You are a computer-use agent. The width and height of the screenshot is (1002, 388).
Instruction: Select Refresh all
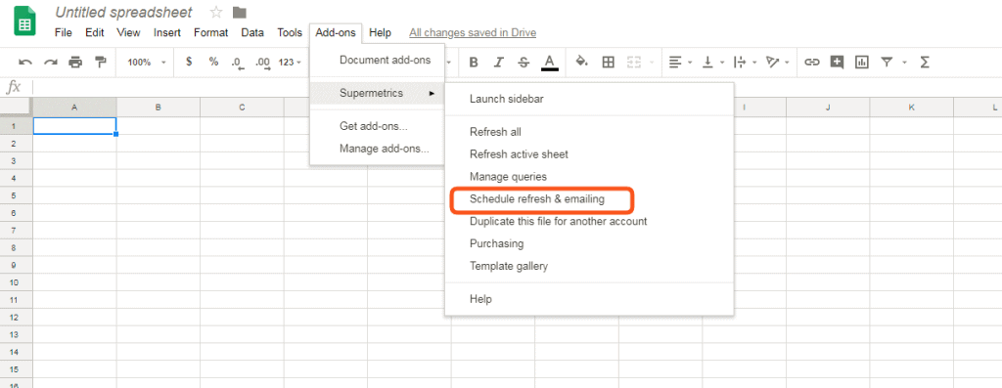589,132
